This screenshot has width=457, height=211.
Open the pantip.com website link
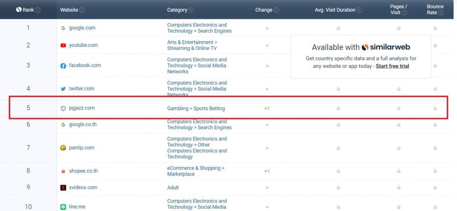(81, 148)
